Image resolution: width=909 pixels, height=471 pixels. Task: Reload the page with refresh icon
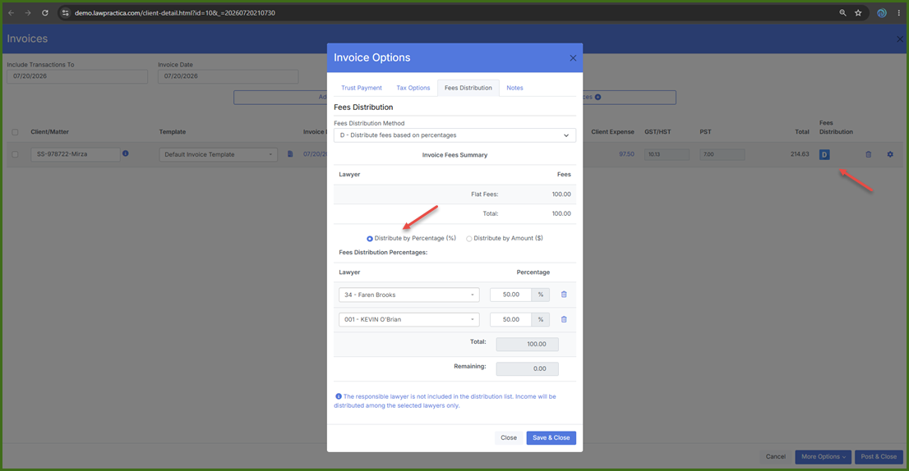pyautogui.click(x=44, y=13)
